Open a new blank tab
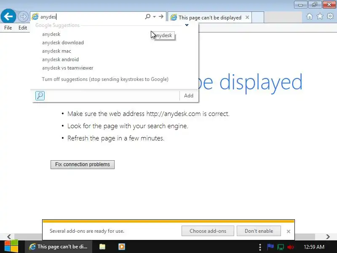 tap(258, 17)
